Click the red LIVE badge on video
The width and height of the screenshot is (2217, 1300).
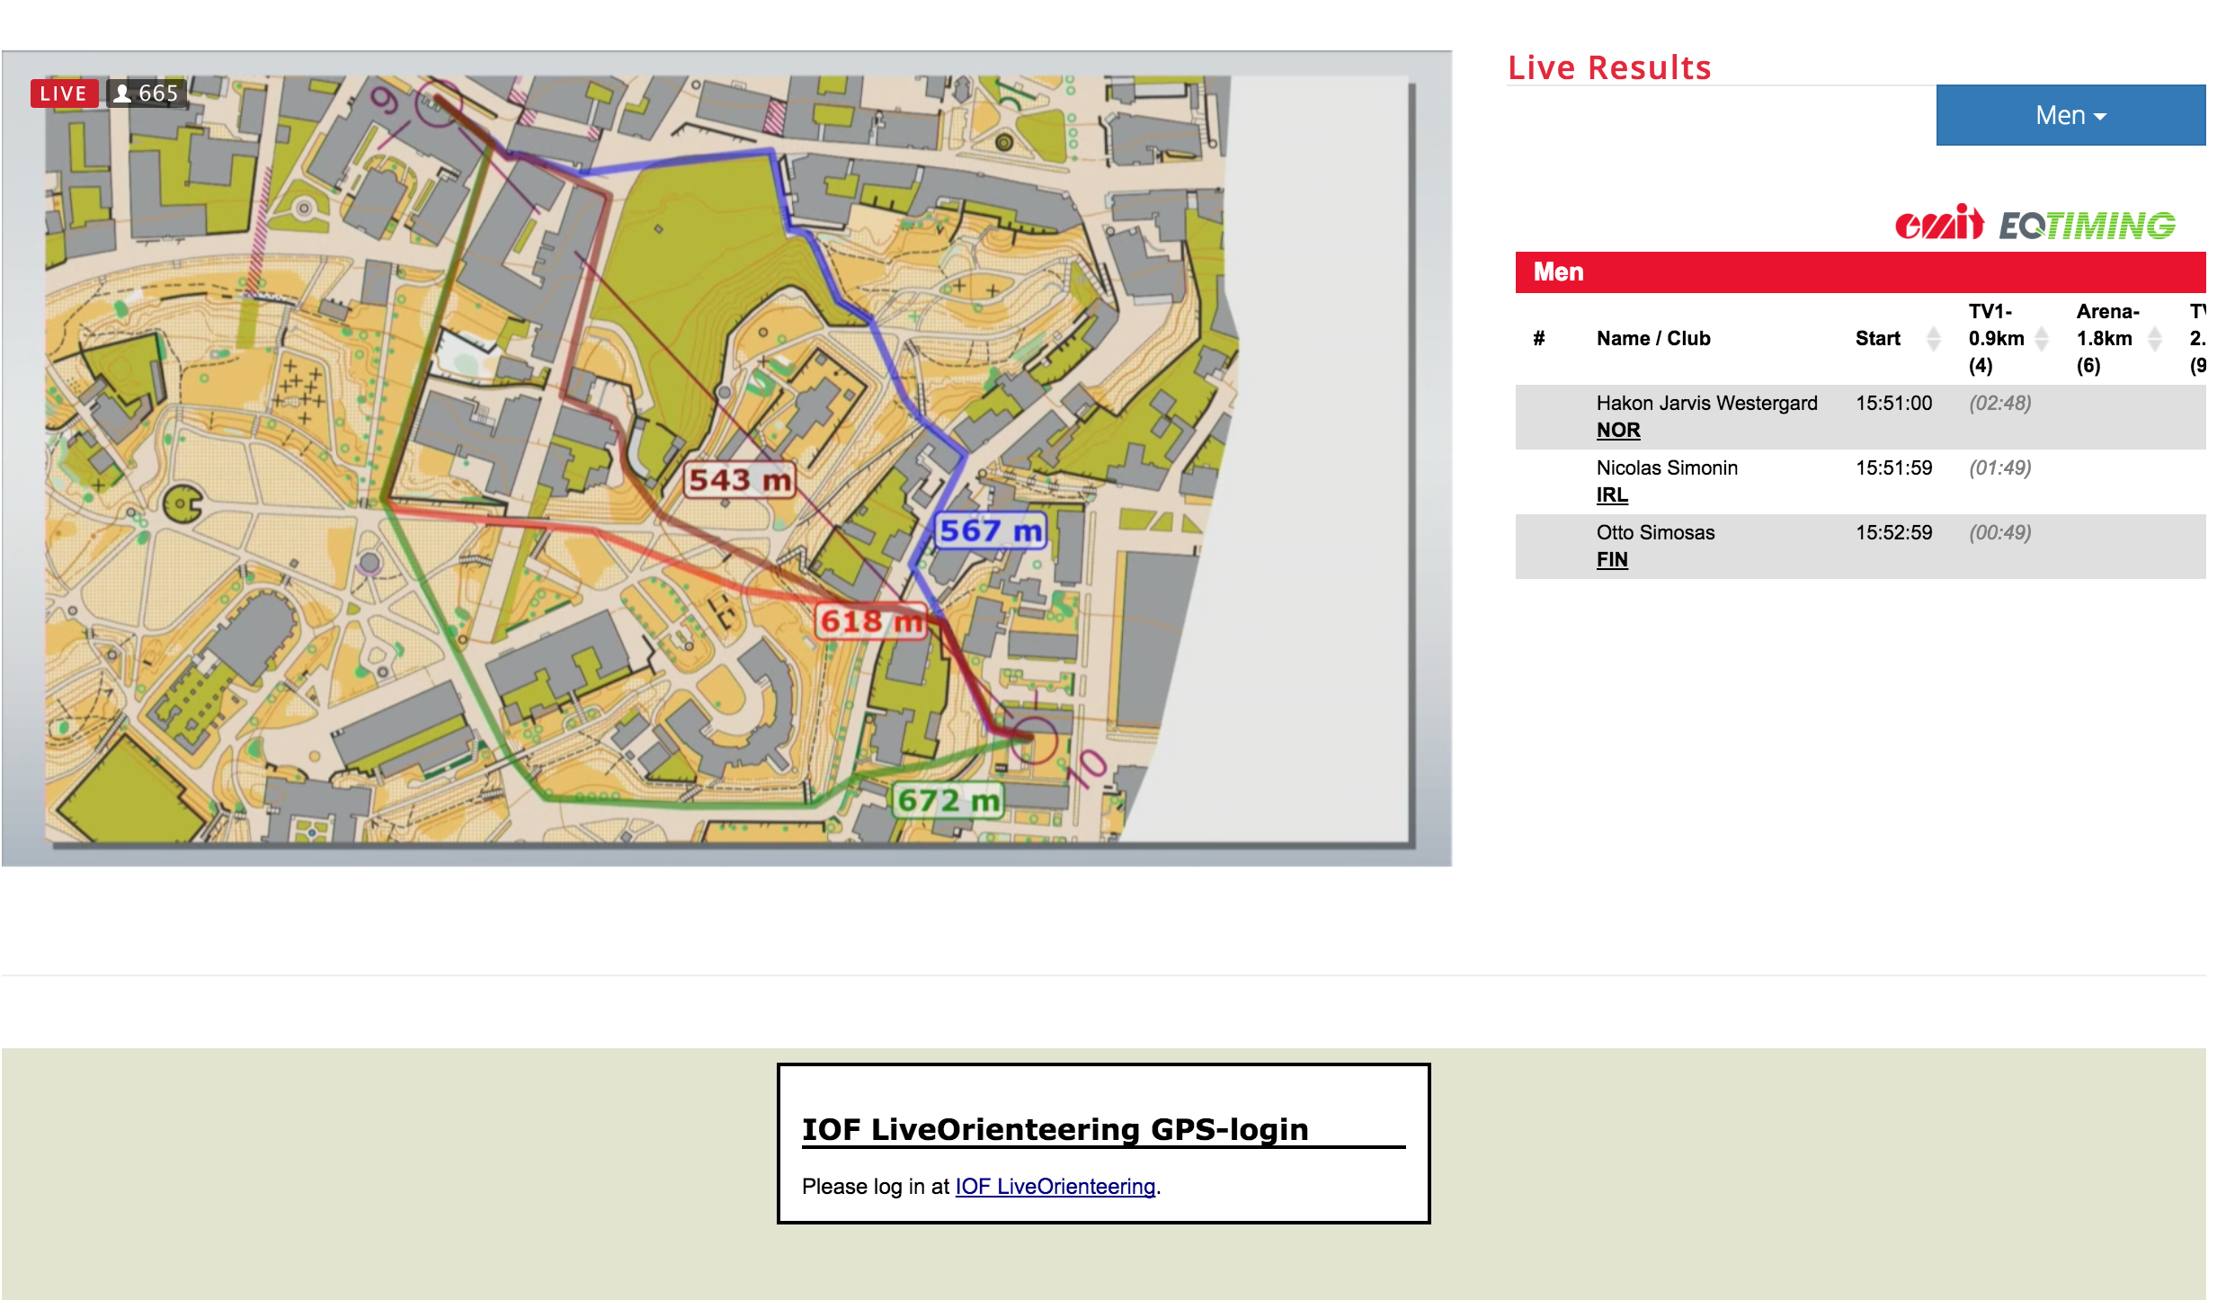[x=64, y=93]
